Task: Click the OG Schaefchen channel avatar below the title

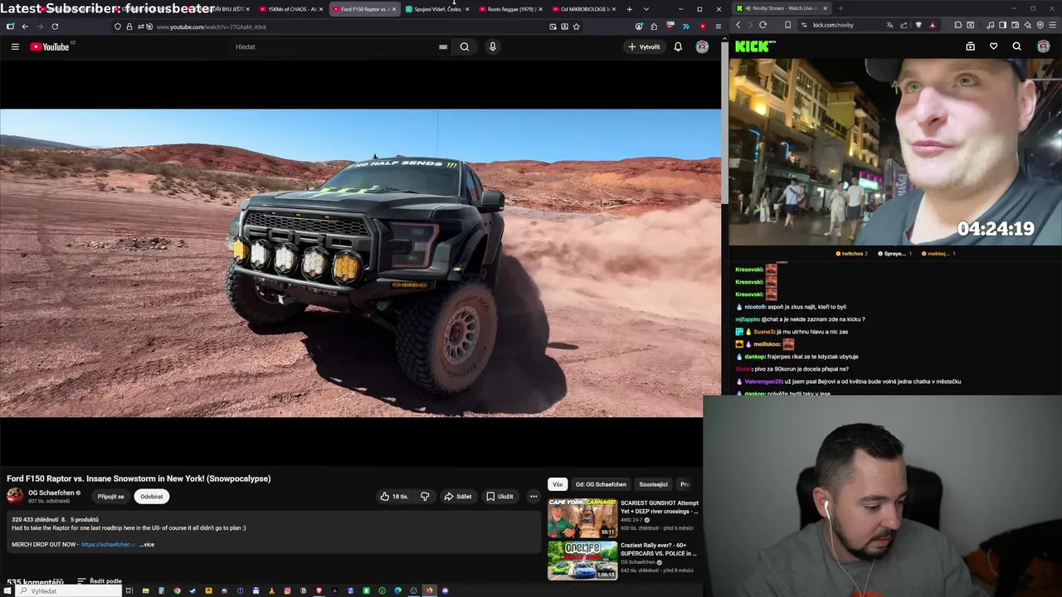Action: click(15, 496)
